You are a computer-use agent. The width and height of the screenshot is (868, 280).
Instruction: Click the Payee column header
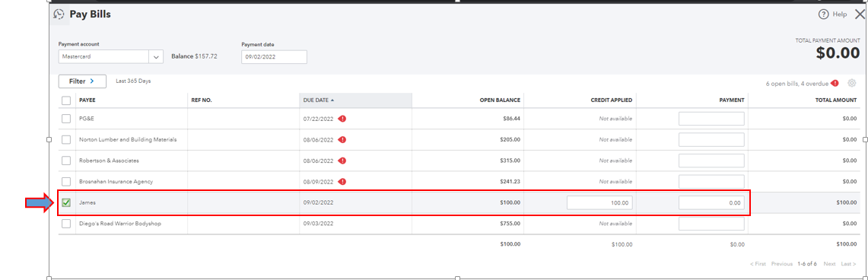[87, 100]
